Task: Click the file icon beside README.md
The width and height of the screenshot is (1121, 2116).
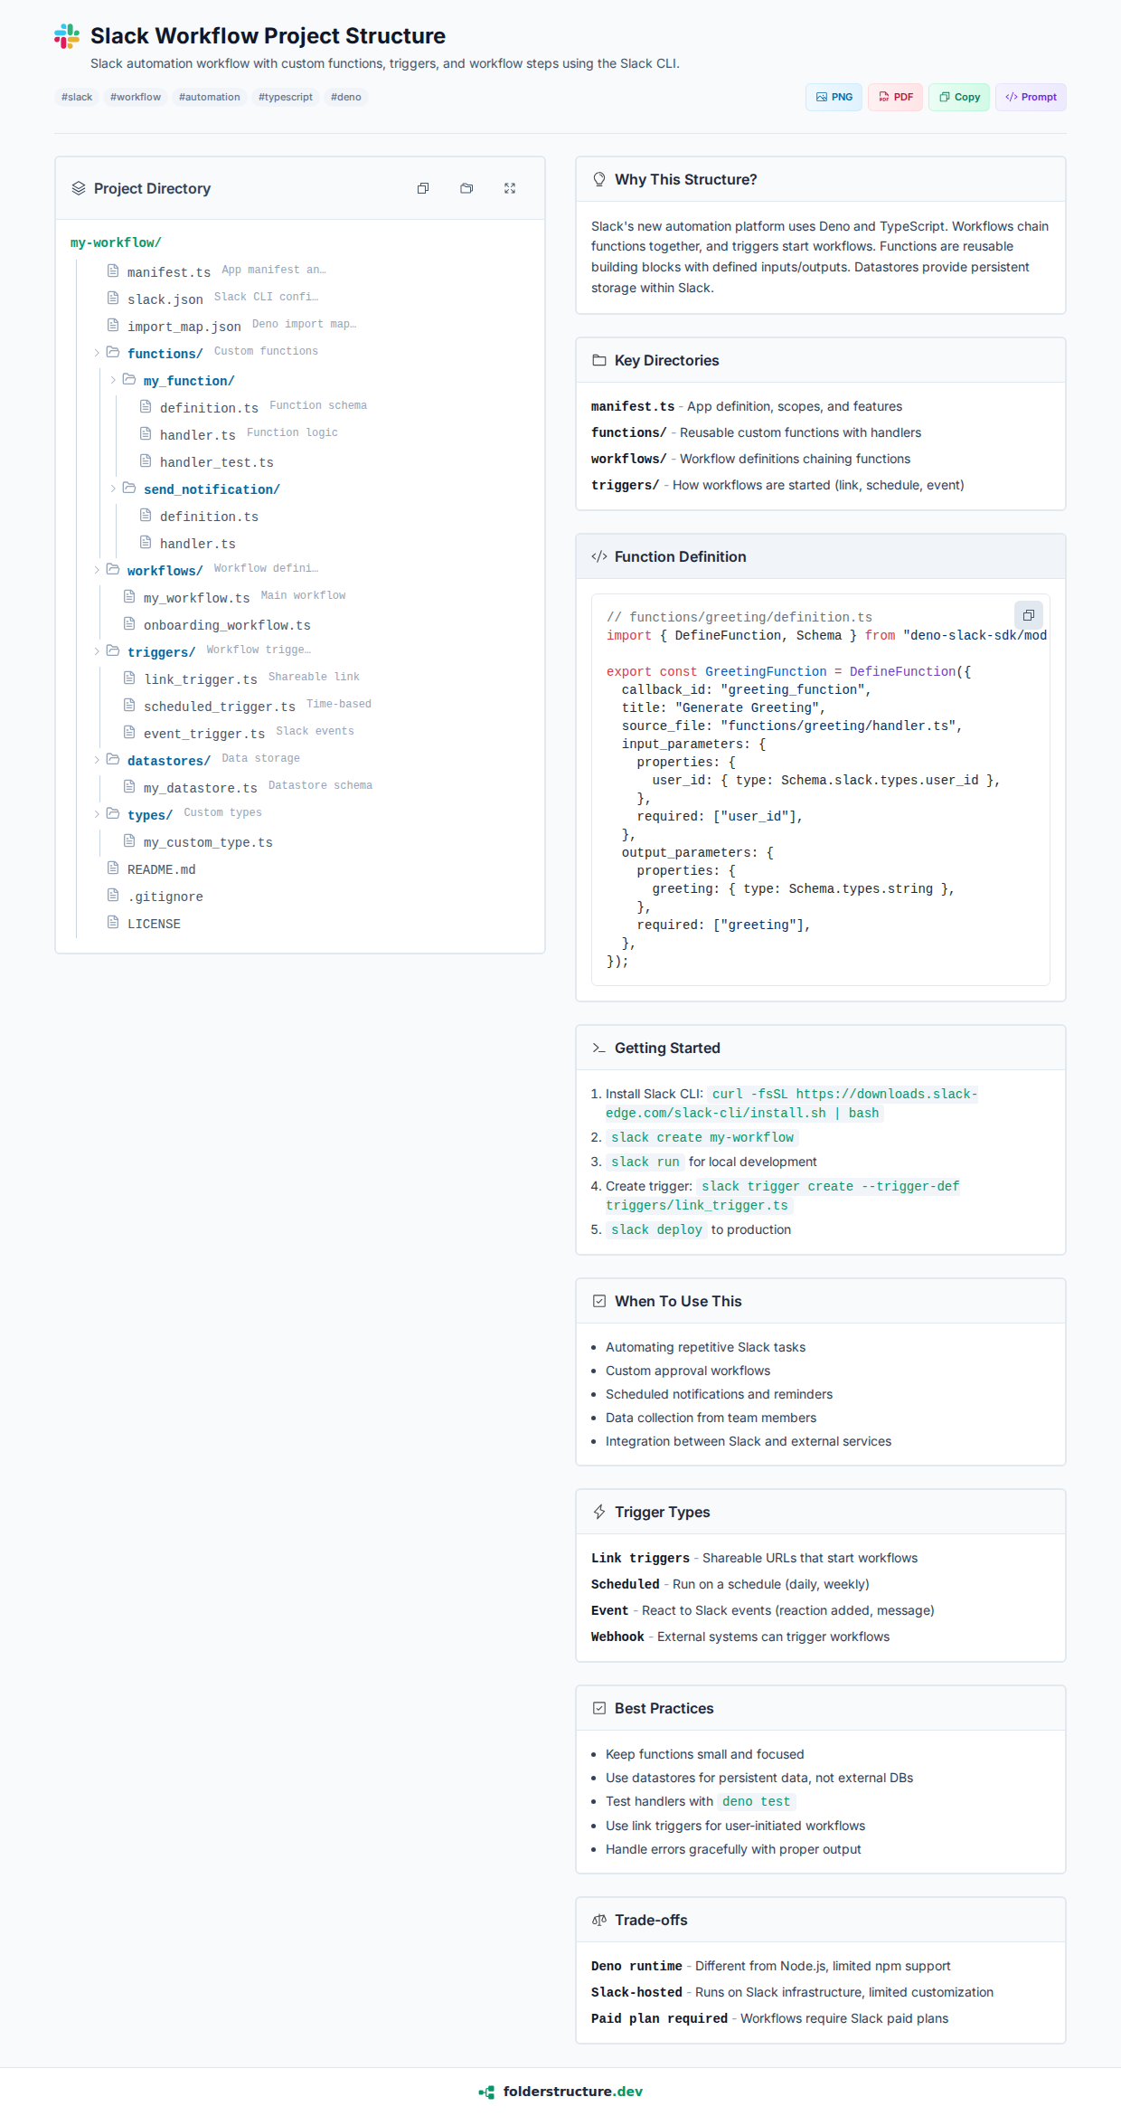Action: click(x=113, y=868)
